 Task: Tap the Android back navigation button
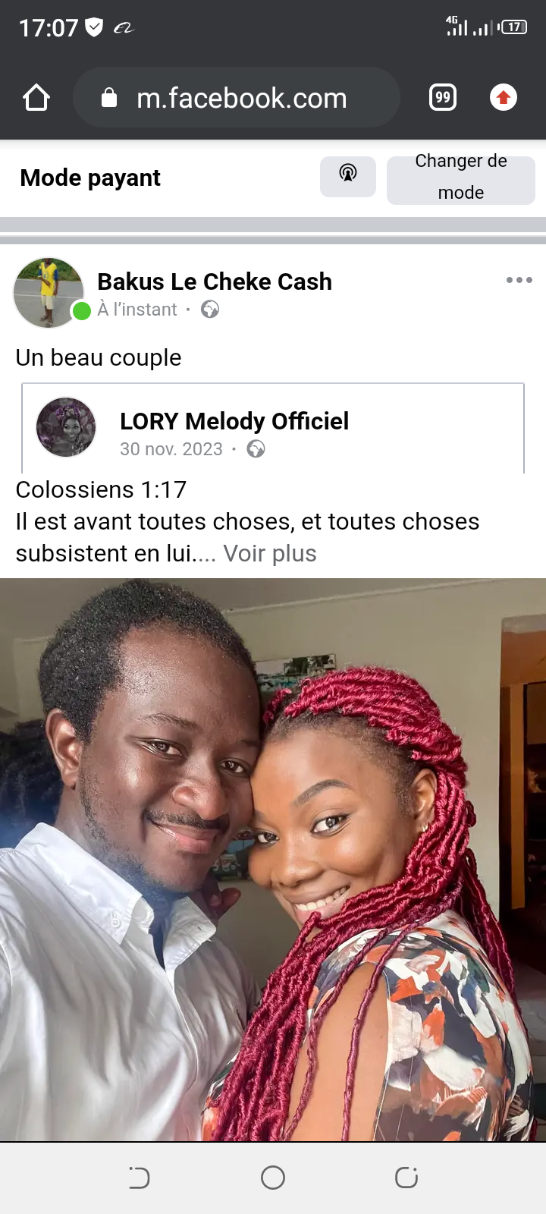[x=140, y=1178]
